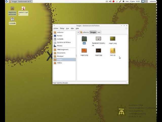This screenshot has width=162, height=122.
Task: Click the path bar back arrow
Action: (78, 32)
